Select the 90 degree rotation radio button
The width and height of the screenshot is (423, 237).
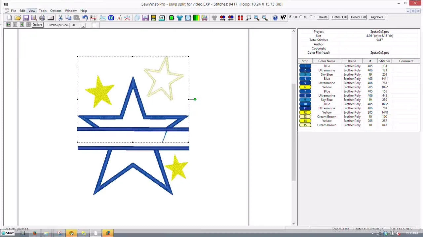pos(290,17)
